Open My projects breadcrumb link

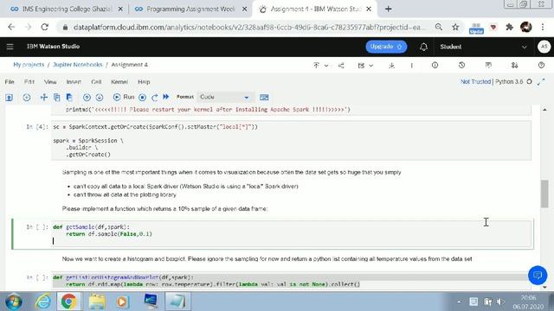pos(29,65)
